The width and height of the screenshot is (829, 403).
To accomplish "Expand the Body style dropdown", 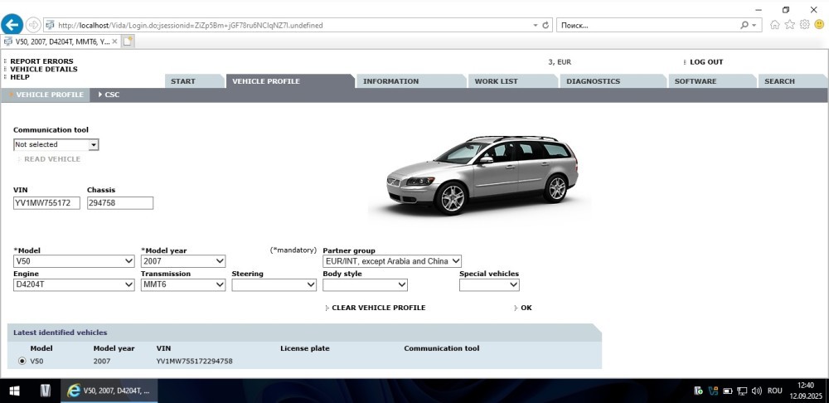I will point(365,284).
